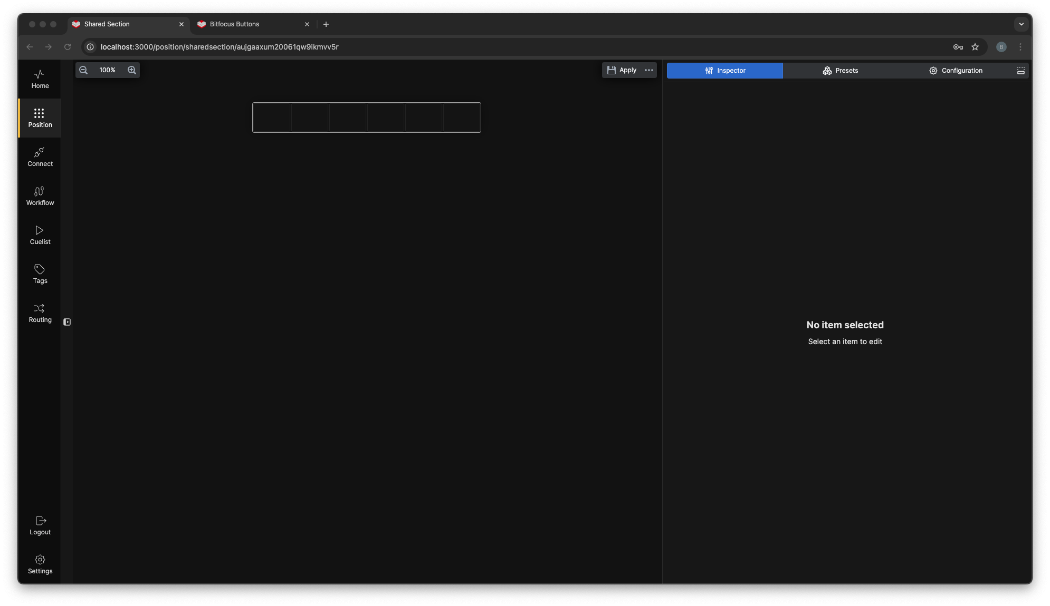Open Settings from the sidebar
Viewport: 1050px width, 606px height.
click(40, 564)
